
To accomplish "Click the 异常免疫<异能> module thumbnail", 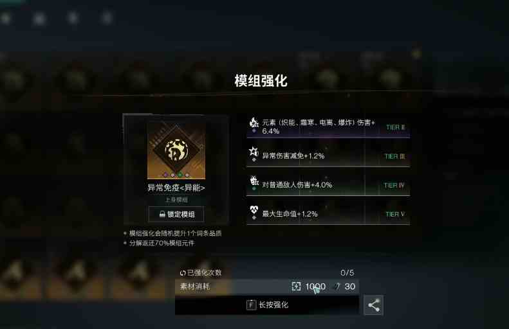I will (176, 150).
